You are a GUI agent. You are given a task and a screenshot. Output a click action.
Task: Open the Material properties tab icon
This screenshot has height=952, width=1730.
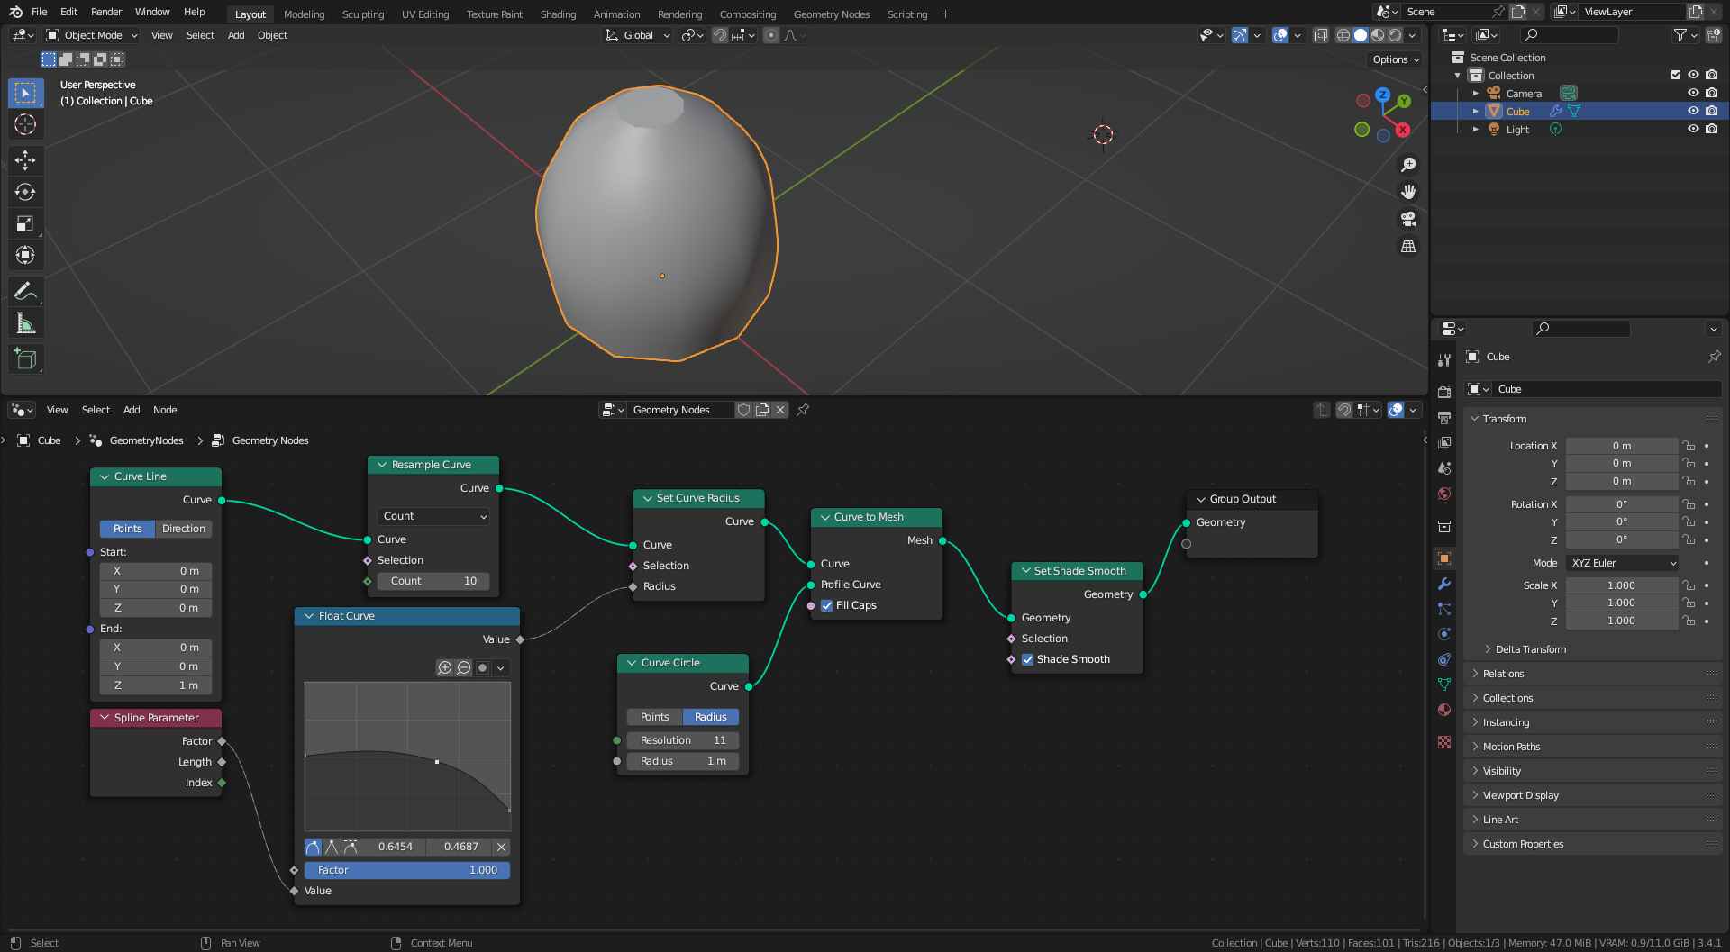[1444, 710]
